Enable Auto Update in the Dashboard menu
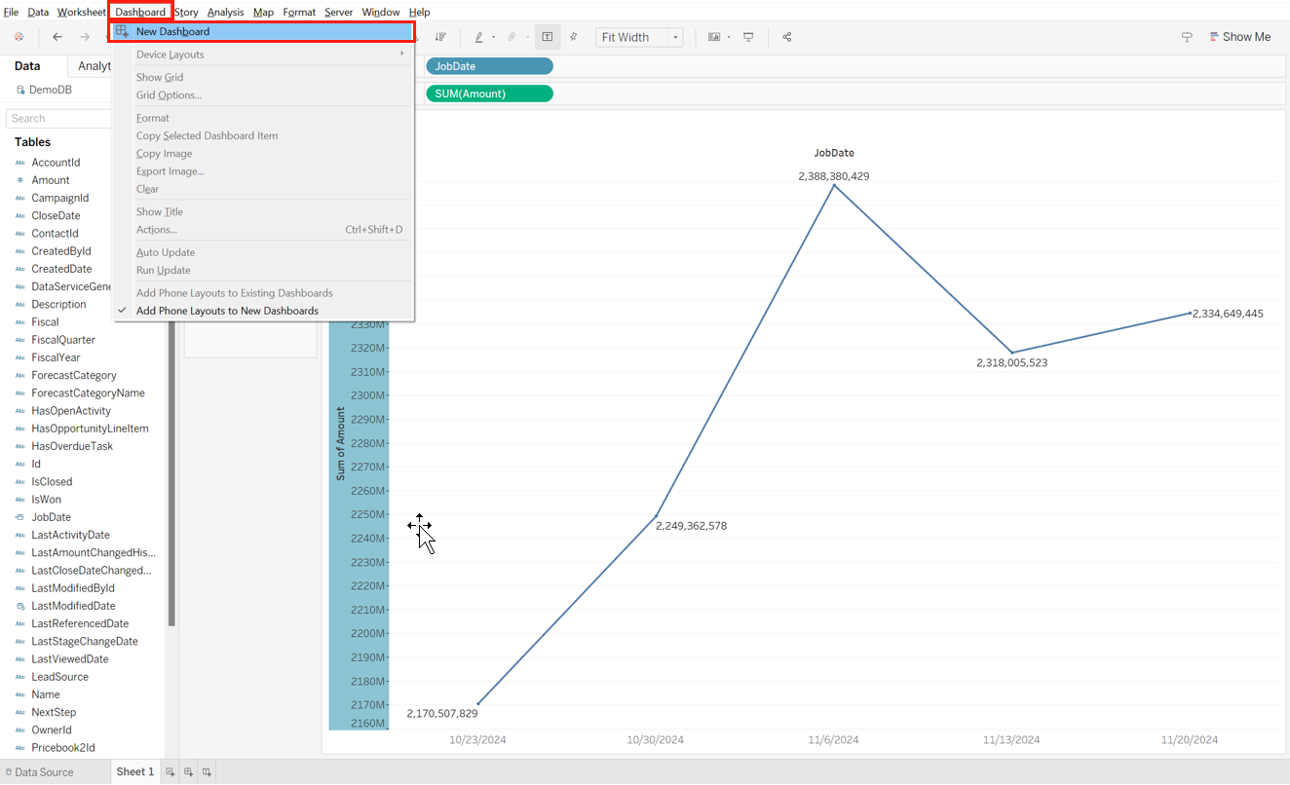This screenshot has width=1290, height=785. click(x=165, y=251)
